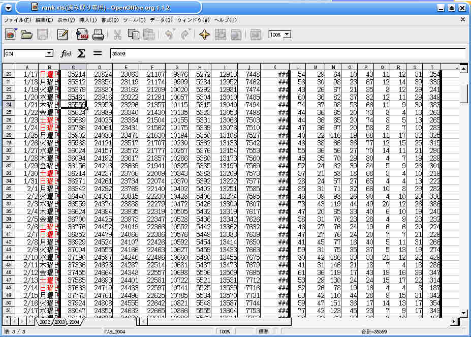This screenshot has width=471, height=337.
Task: Select cell containing 1/21 date
Action: (27, 105)
